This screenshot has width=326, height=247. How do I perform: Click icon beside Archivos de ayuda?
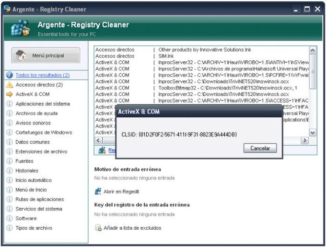[10, 113]
